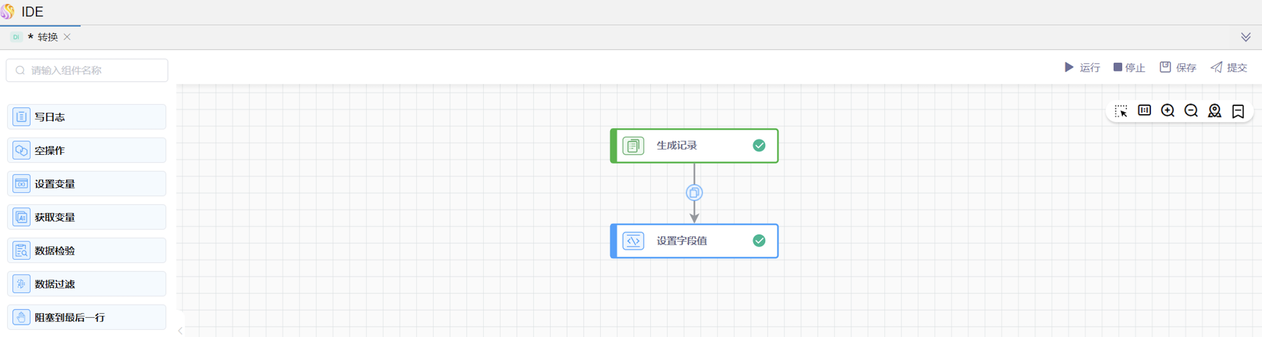Click the fit-to-canvas 1:1 icon
Image resolution: width=1262 pixels, height=337 pixels.
click(x=1144, y=111)
